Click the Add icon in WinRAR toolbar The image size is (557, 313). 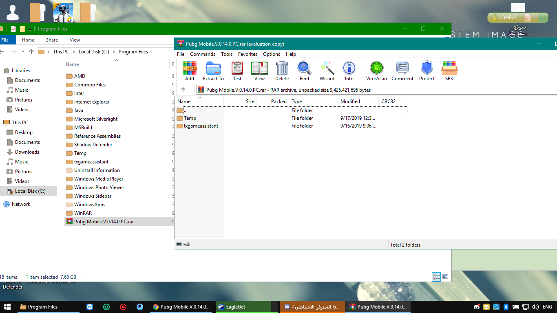click(x=190, y=71)
